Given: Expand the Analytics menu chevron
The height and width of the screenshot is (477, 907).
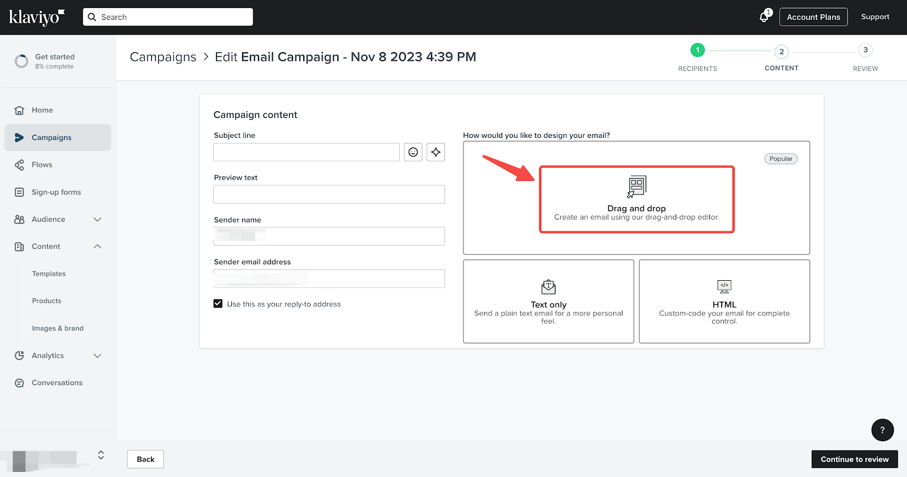Looking at the screenshot, I should tap(98, 356).
